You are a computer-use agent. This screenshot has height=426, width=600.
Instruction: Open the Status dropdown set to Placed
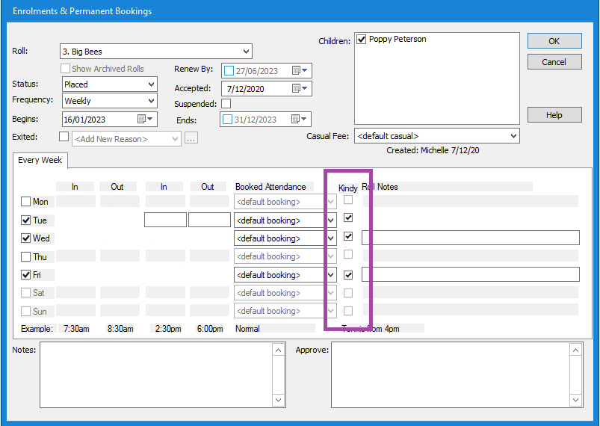[x=151, y=84]
